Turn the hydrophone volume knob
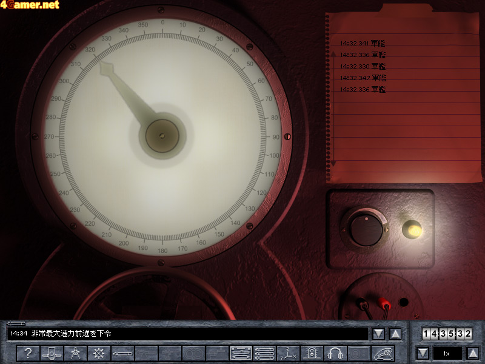The height and width of the screenshot is (364, 485). (x=366, y=230)
